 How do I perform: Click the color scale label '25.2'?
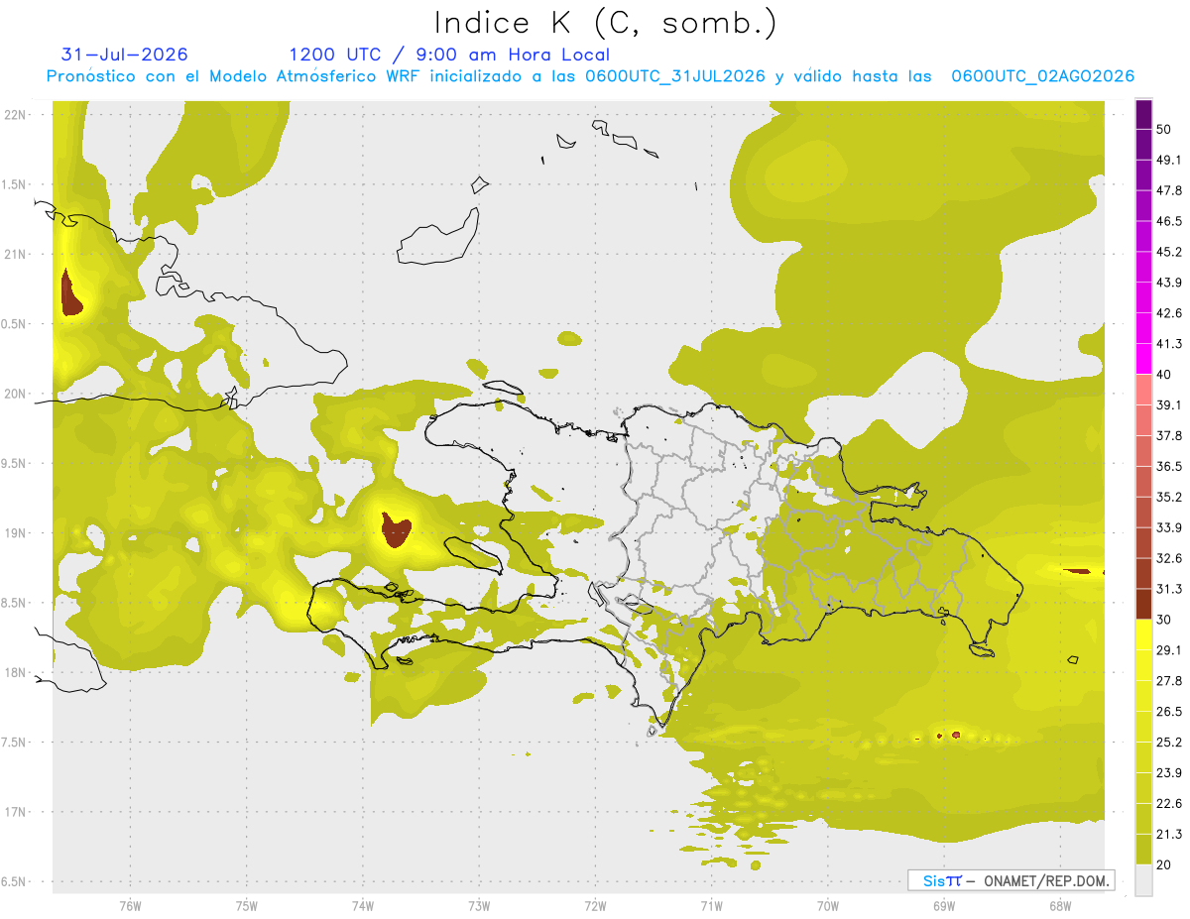click(x=1169, y=743)
